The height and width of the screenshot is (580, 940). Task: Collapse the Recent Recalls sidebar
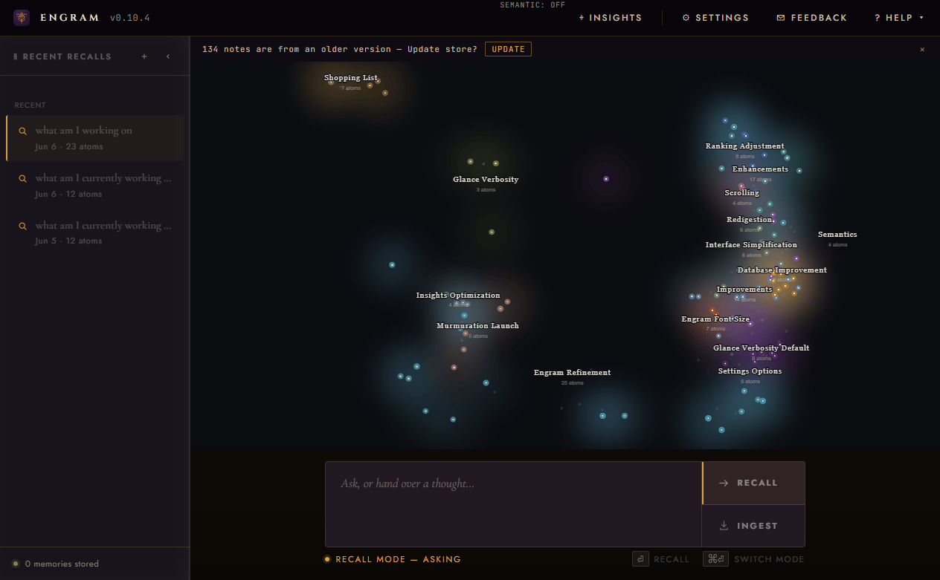[x=168, y=56]
